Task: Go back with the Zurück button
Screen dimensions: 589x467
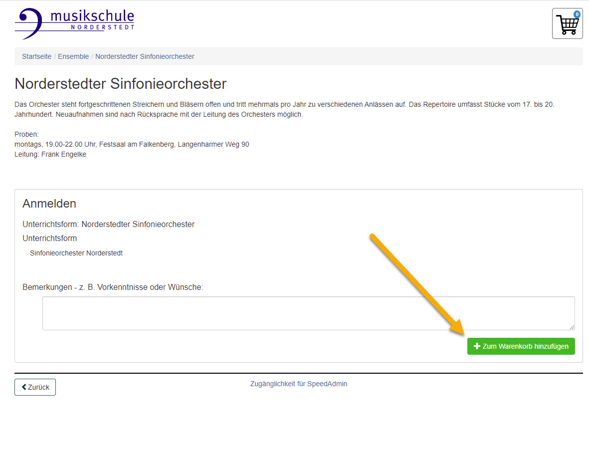Action: pyautogui.click(x=35, y=387)
